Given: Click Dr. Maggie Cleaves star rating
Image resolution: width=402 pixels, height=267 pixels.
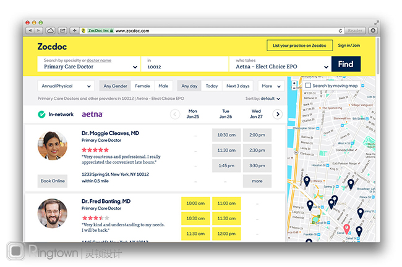Looking at the screenshot, I should (x=95, y=150).
